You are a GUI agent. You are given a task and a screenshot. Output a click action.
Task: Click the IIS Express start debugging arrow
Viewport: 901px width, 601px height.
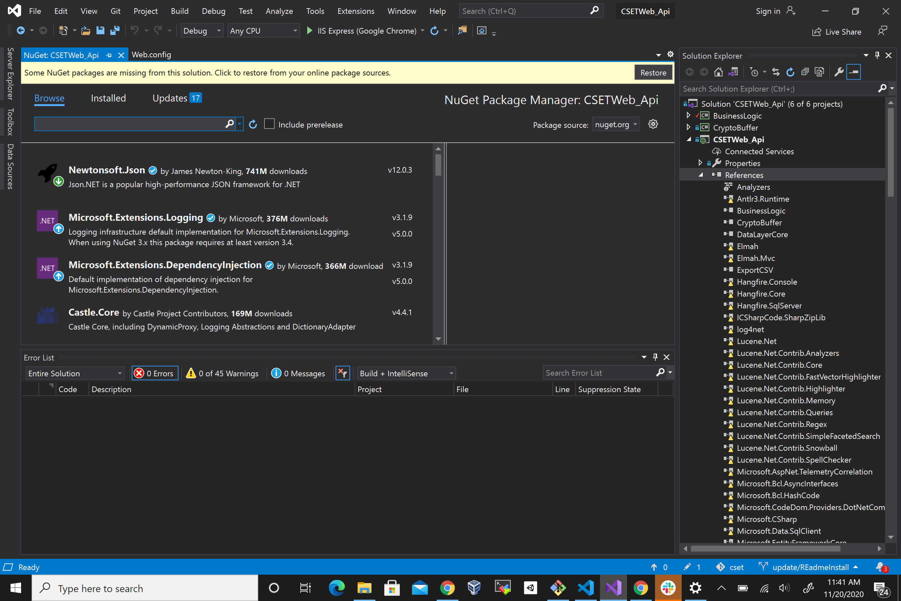coord(310,31)
